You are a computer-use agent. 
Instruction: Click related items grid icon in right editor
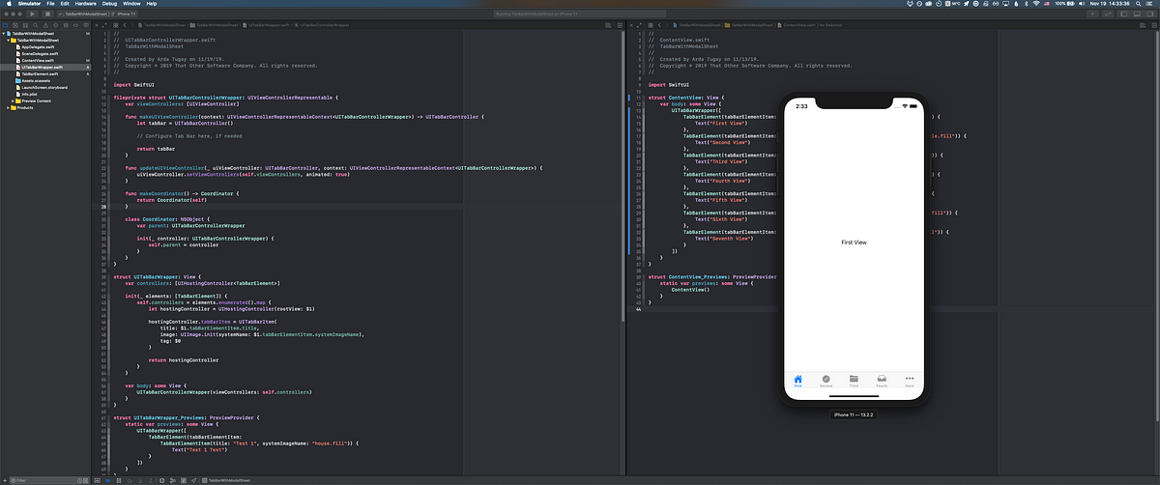click(x=651, y=25)
